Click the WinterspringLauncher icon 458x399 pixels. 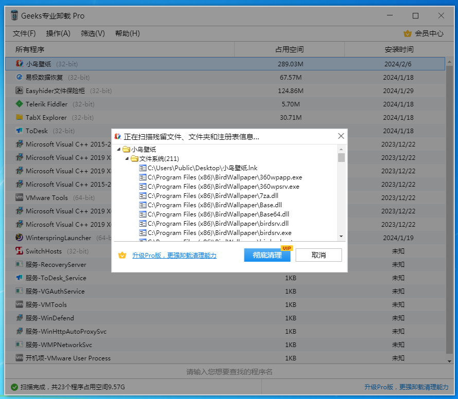click(x=19, y=238)
